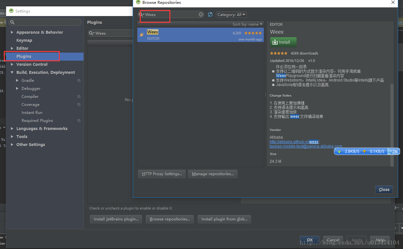Screen dimensions: 403x249
Task: Click Help in the Settings dialog
Action: click(x=380, y=240)
